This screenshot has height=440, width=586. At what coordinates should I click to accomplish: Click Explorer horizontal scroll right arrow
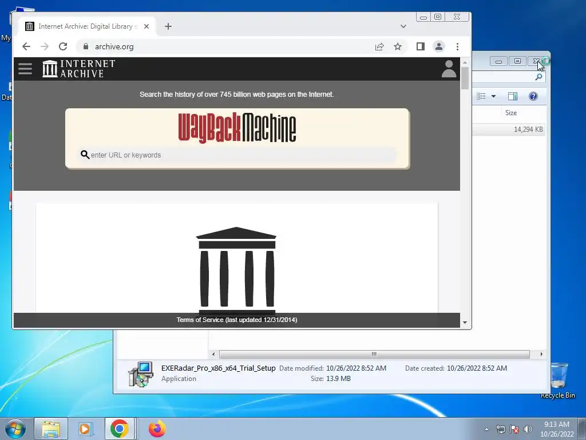pyautogui.click(x=541, y=354)
